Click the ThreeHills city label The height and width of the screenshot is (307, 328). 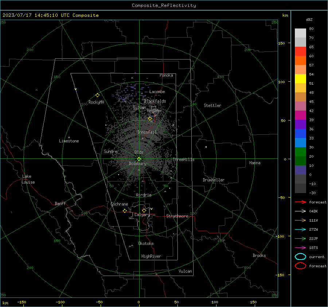183,160
